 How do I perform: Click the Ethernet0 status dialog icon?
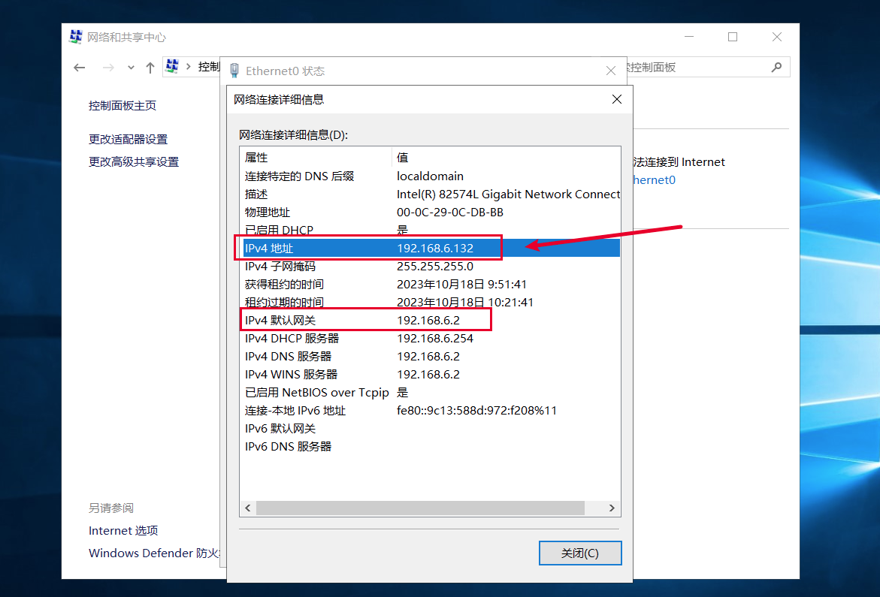tap(234, 71)
